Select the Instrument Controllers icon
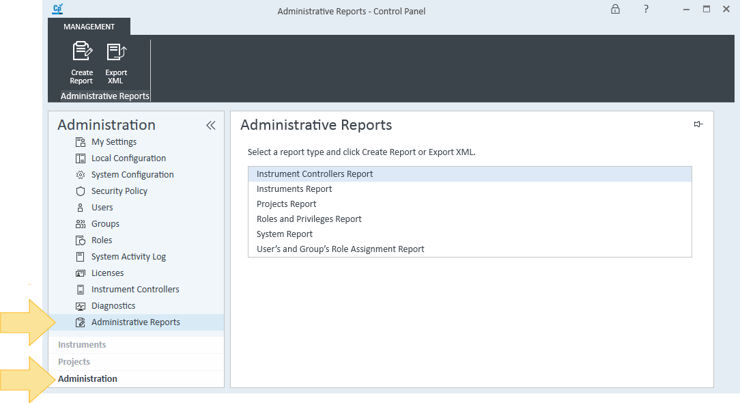Viewport: 740px width, 403px height. [81, 289]
